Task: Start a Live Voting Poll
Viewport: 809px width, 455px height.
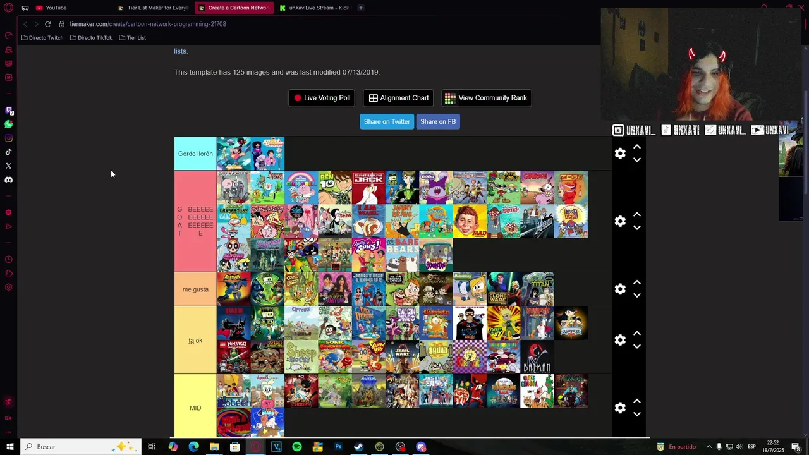Action: pyautogui.click(x=322, y=98)
